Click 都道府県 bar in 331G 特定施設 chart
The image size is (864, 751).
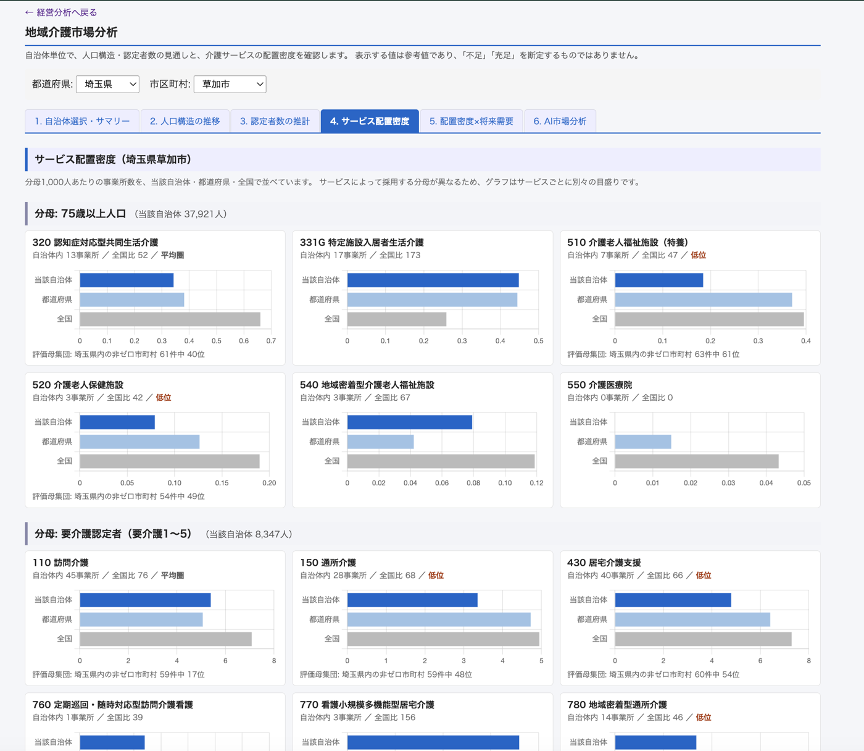click(x=432, y=300)
